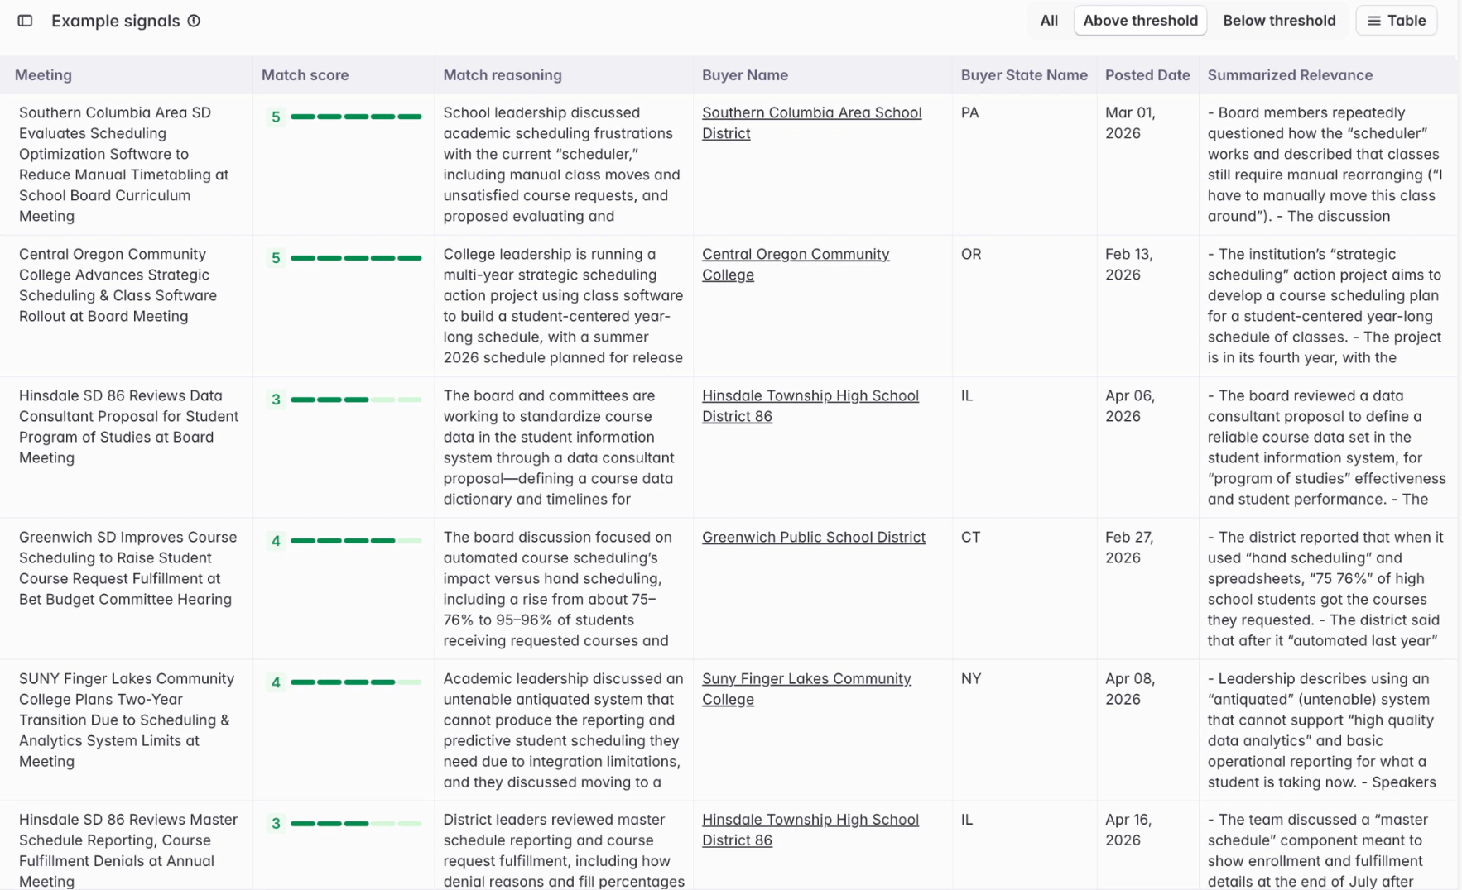The image size is (1462, 890).
Task: Click relevance text 'The team discussed a master schedule'
Action: pyautogui.click(x=1319, y=850)
